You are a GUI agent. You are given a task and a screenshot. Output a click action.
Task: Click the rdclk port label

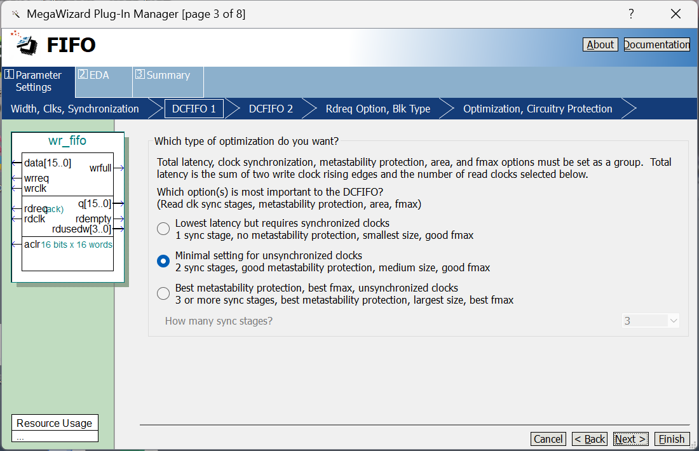[34, 219]
